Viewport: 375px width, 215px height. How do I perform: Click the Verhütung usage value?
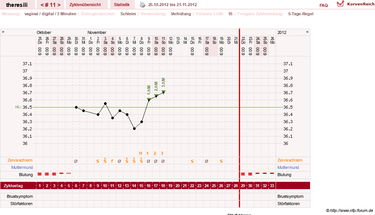click(x=181, y=14)
